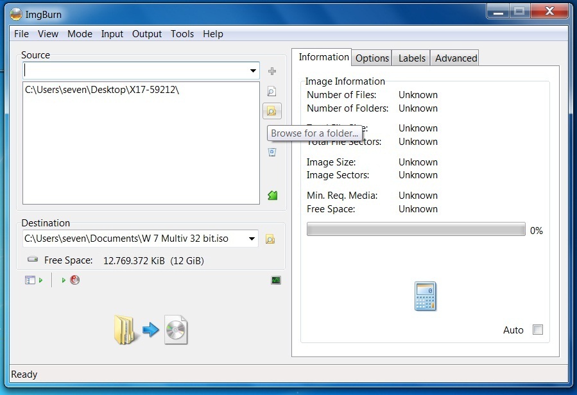Close the ImgBurn window
Image resolution: width=577 pixels, height=395 pixels.
(549, 12)
